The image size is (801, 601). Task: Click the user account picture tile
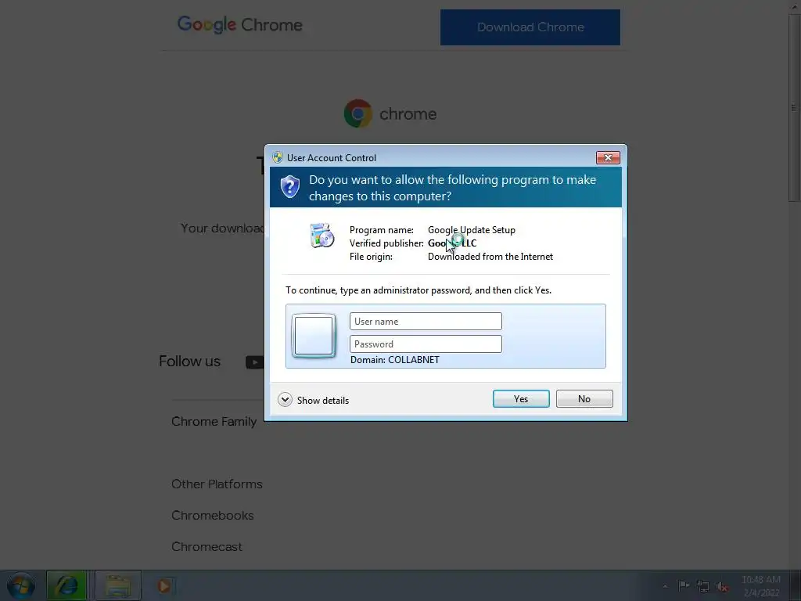pyautogui.click(x=314, y=335)
